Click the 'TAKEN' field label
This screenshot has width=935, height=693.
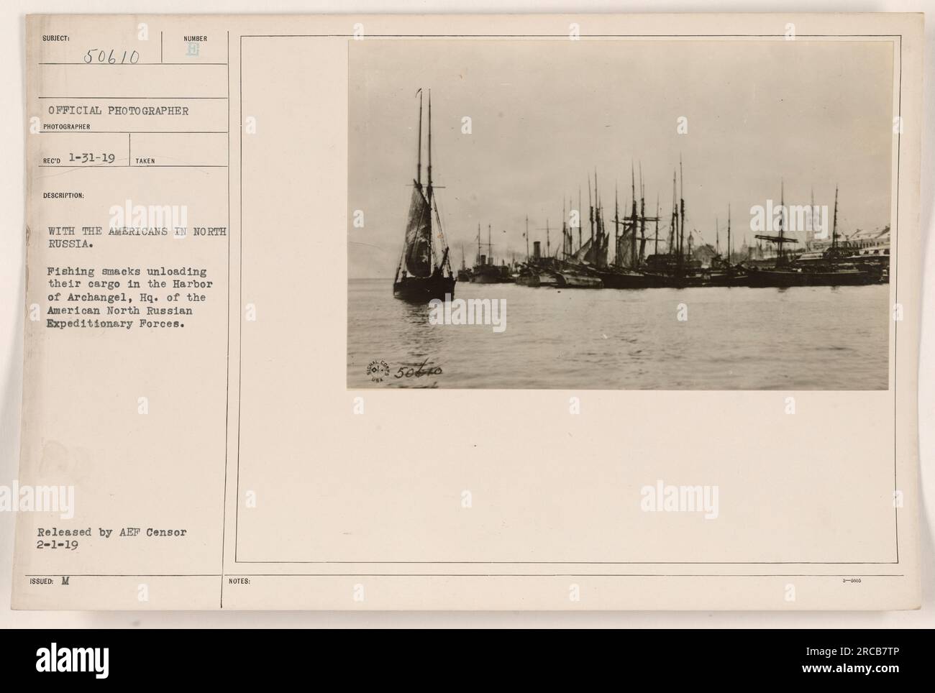click(x=144, y=162)
